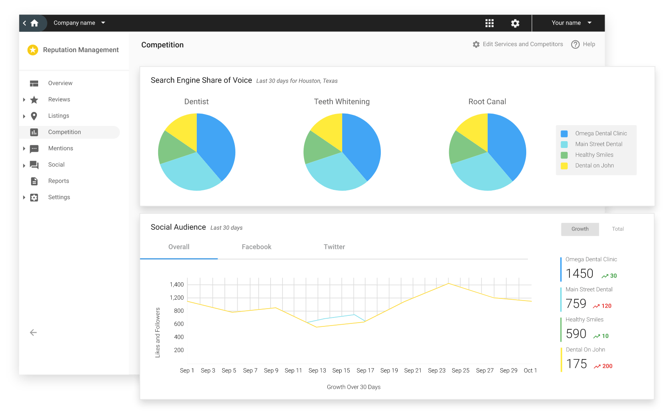Open the Your name account dropdown
The height and width of the screenshot is (415, 667).
pyautogui.click(x=571, y=23)
